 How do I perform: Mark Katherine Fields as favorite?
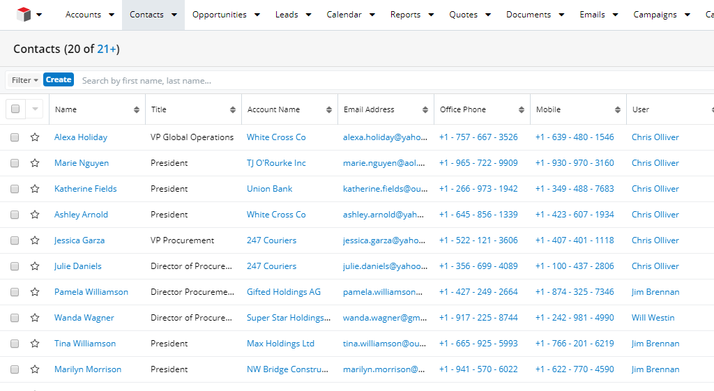point(35,189)
